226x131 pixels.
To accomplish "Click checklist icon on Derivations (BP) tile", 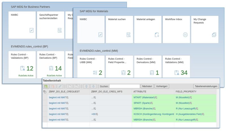I will click(x=51, y=68).
